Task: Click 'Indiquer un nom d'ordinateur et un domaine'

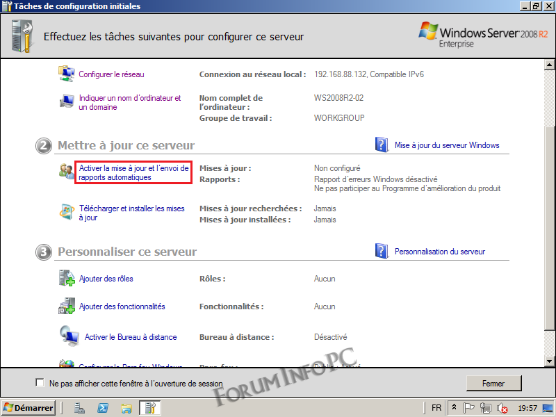Action: (x=130, y=102)
